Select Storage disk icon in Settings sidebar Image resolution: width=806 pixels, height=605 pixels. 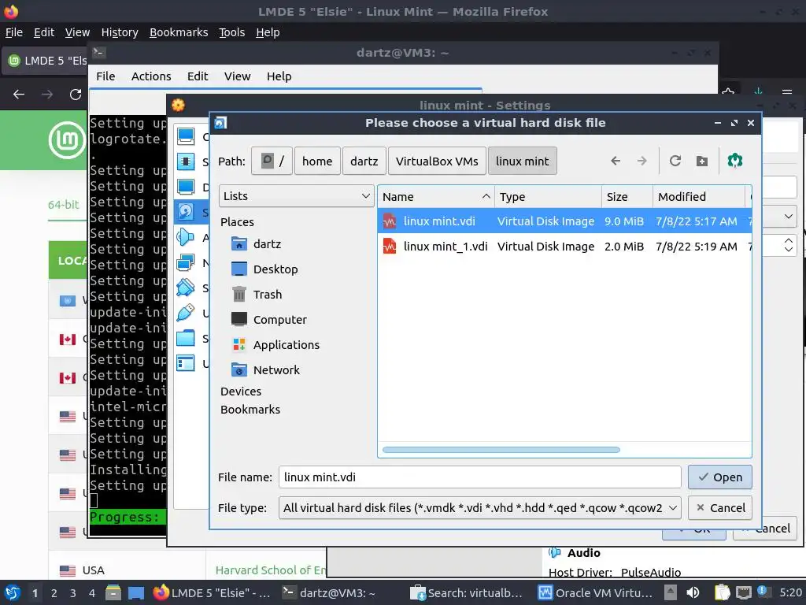[186, 212]
